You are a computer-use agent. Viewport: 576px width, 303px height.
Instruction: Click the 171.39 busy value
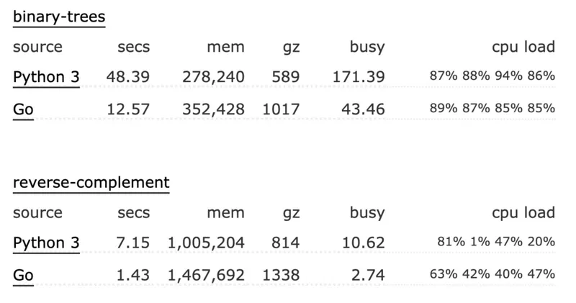(359, 76)
